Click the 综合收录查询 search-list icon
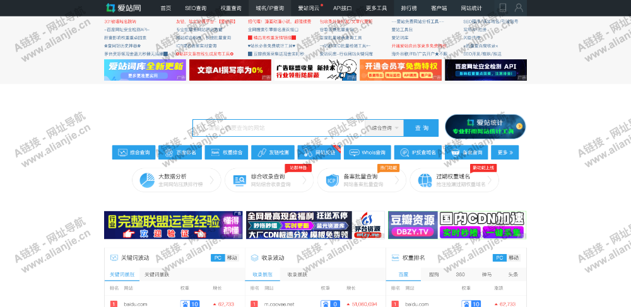The width and height of the screenshot is (631, 307). click(x=240, y=180)
